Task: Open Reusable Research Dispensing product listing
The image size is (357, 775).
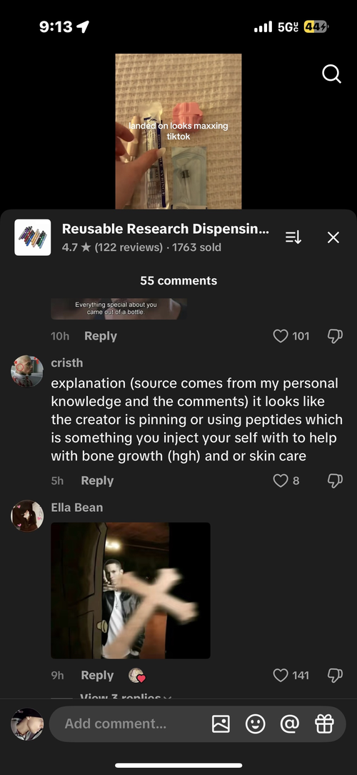Action: (x=166, y=229)
